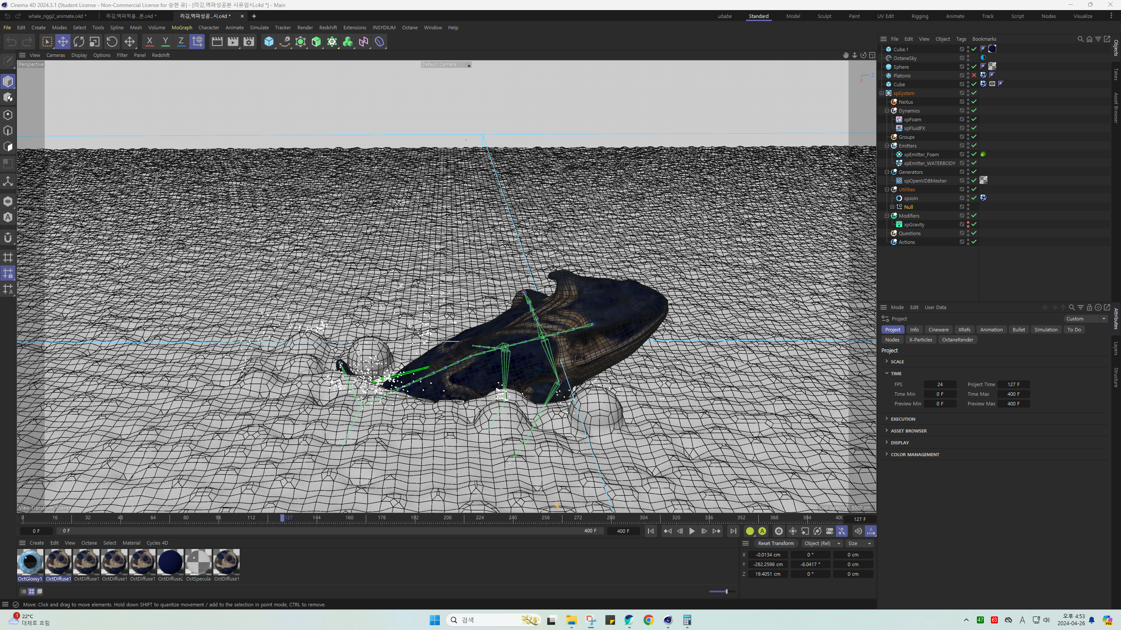Open the Size dropdown in coordinates
The height and width of the screenshot is (630, 1121).
pyautogui.click(x=859, y=543)
